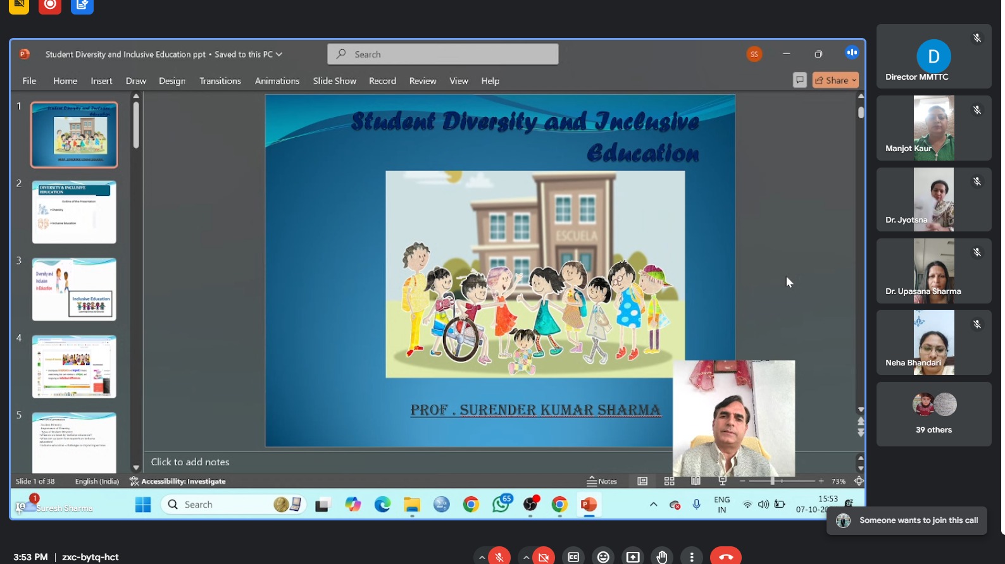Toggle the Notes pane from the status bar

(x=602, y=481)
